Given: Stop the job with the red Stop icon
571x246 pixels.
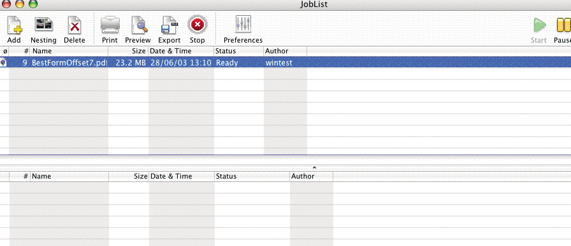Looking at the screenshot, I should tap(198, 25).
